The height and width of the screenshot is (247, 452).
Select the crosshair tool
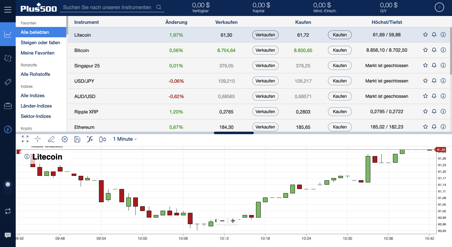[38, 139]
